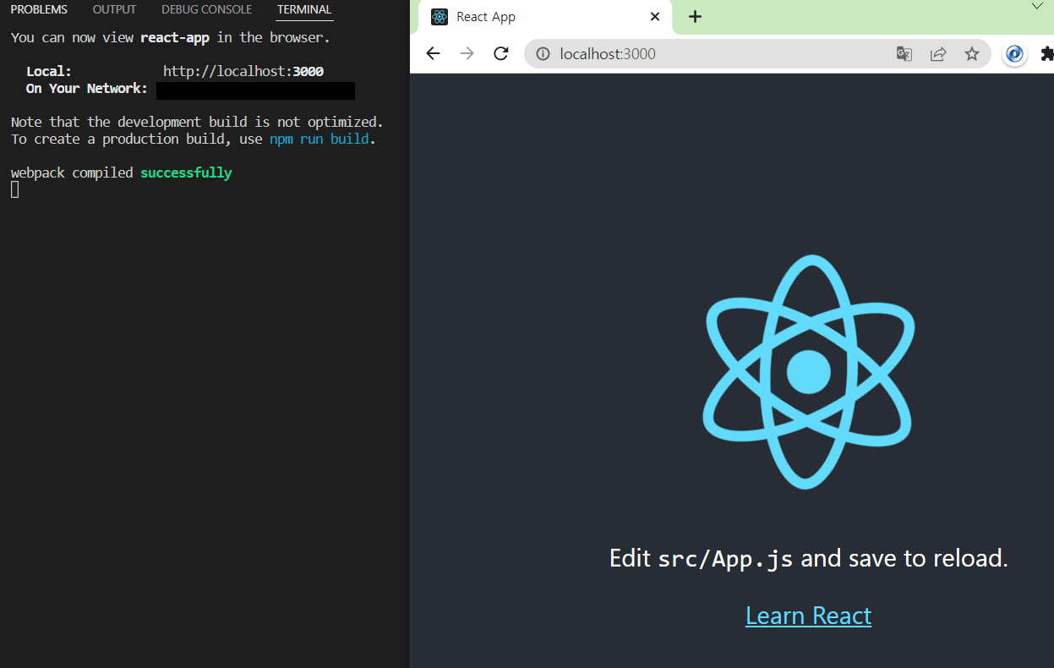The width and height of the screenshot is (1054, 668).
Task: Expand the tab search chevron
Action: pos(1037,6)
